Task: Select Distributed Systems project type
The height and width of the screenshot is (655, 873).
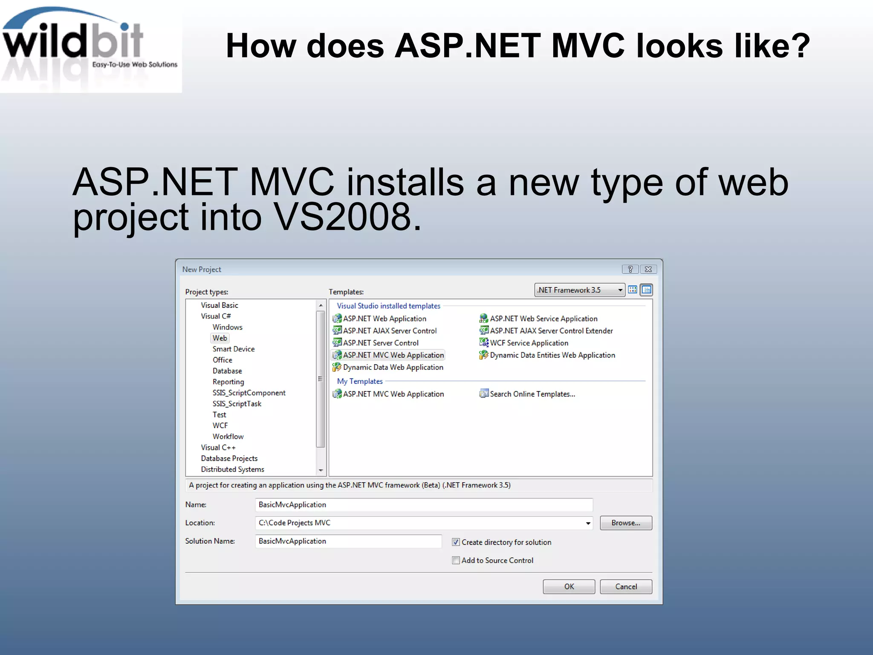Action: click(232, 470)
